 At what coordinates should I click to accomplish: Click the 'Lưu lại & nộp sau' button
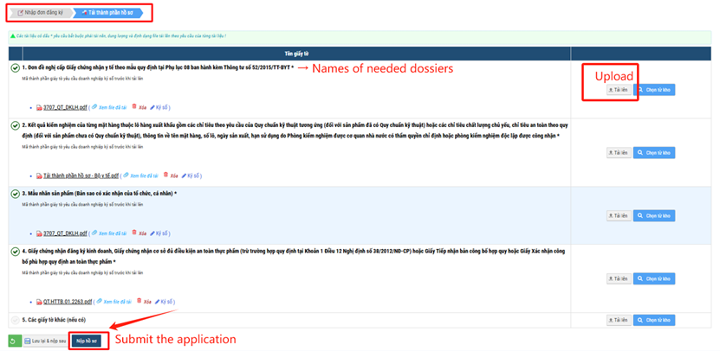pos(44,341)
